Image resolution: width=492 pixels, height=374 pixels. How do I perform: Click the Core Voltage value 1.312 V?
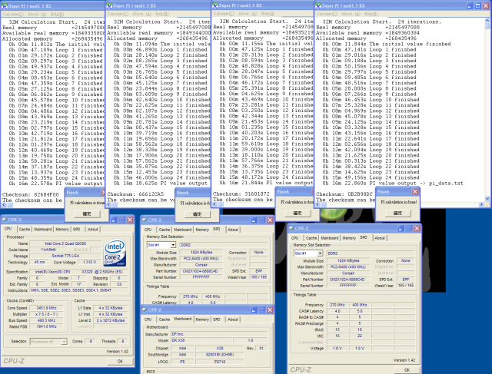(x=89, y=262)
